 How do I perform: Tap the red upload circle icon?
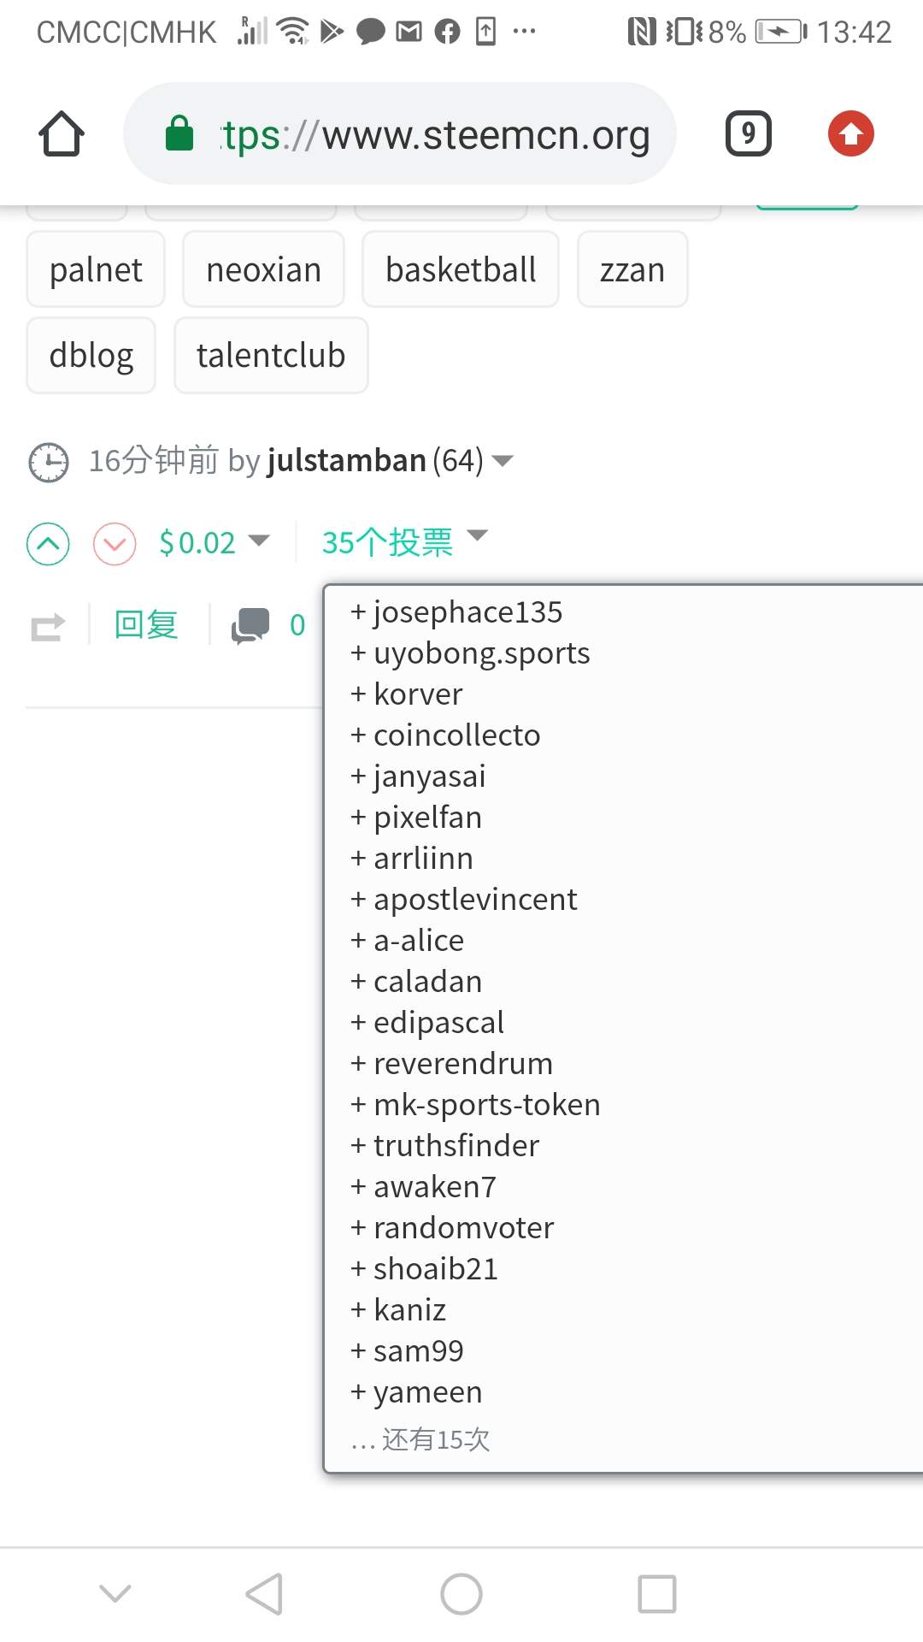pyautogui.click(x=850, y=133)
